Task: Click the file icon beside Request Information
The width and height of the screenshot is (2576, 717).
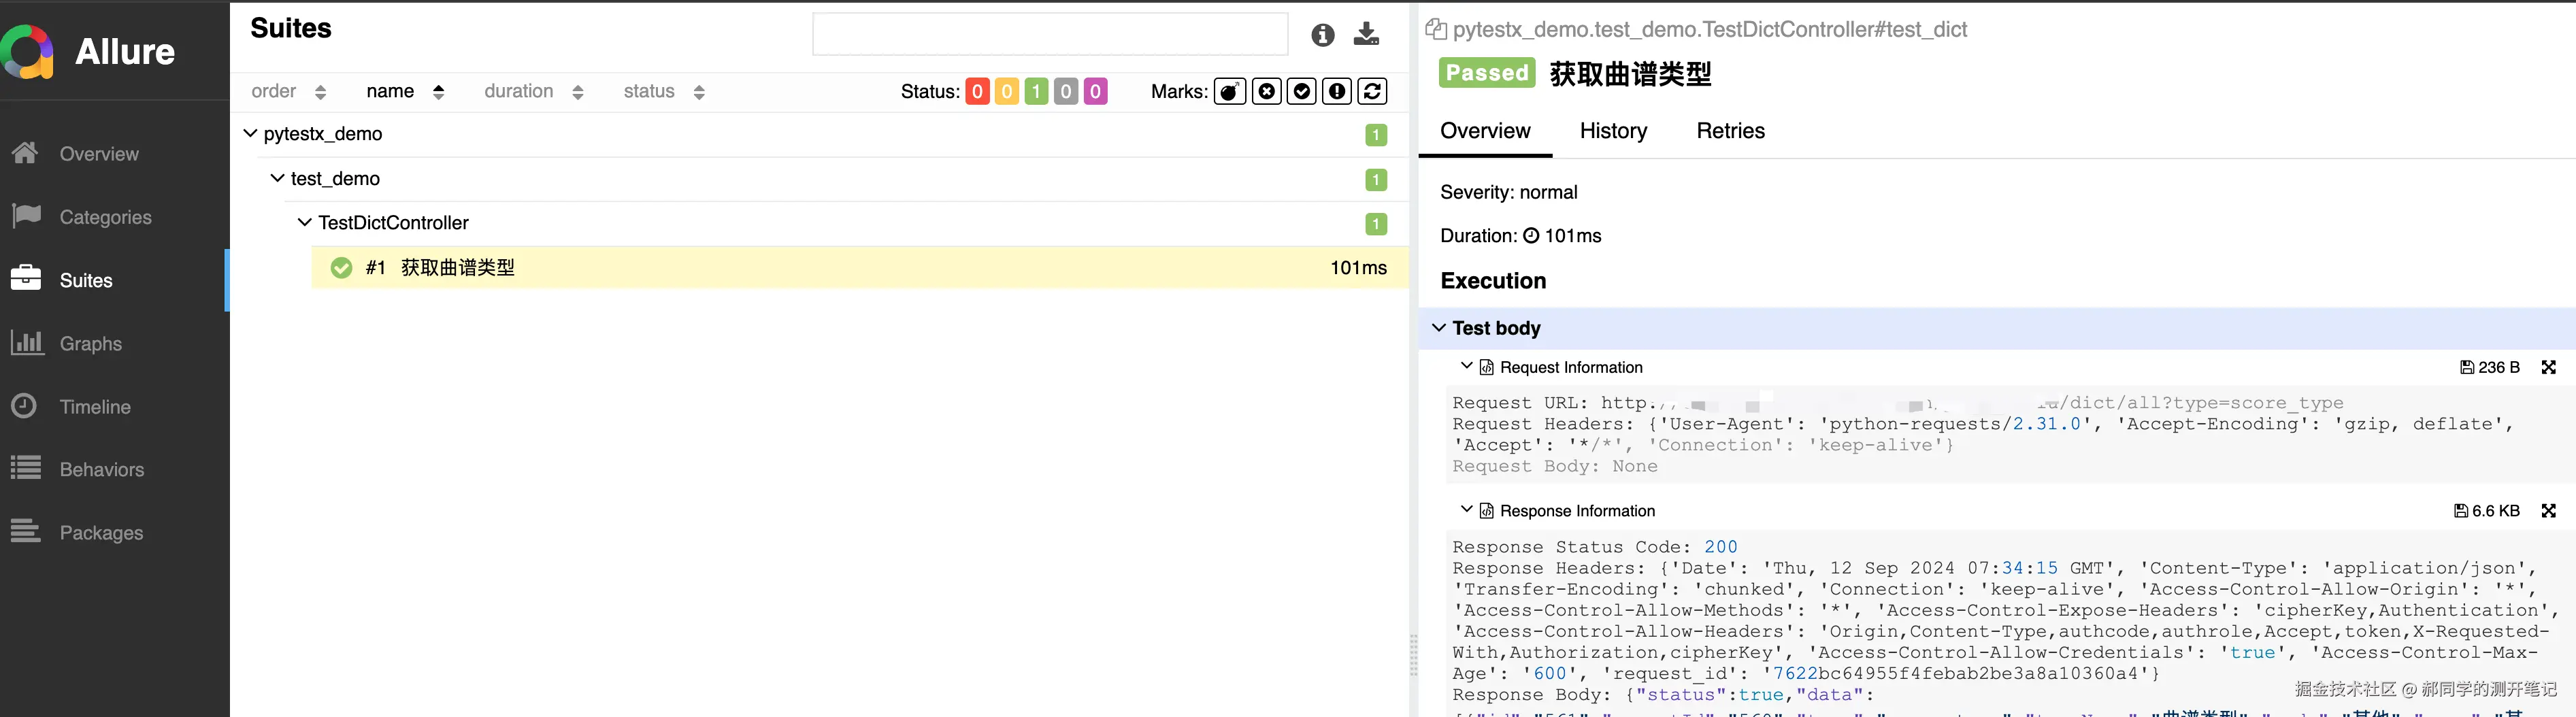Action: pos(1487,368)
